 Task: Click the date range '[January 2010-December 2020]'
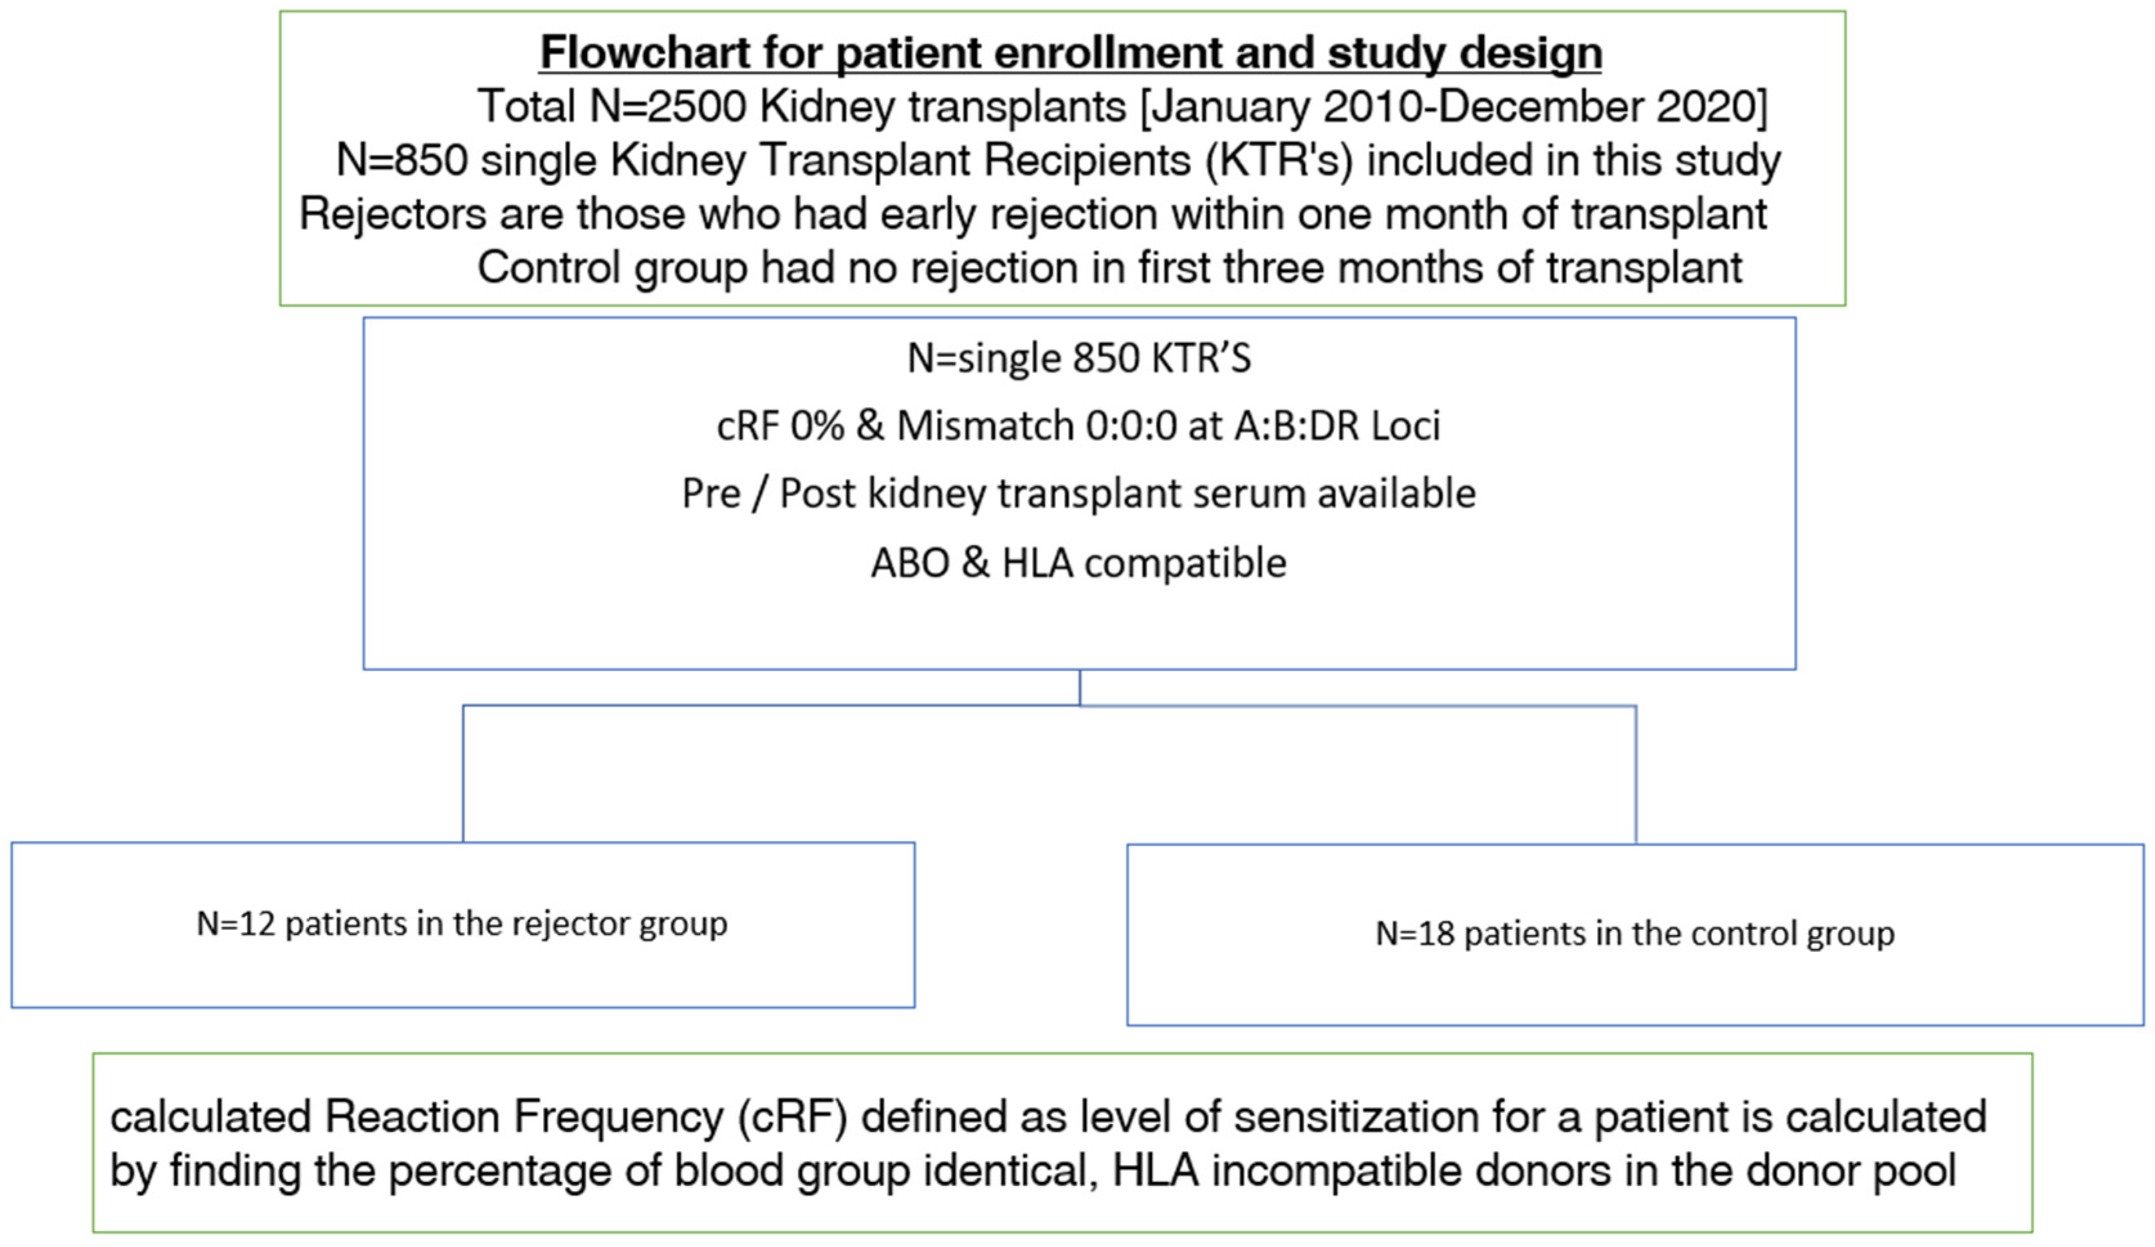click(x=1454, y=107)
